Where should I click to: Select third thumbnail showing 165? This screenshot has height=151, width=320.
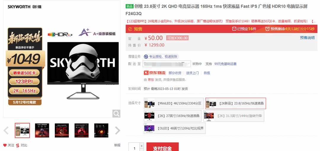62,130
